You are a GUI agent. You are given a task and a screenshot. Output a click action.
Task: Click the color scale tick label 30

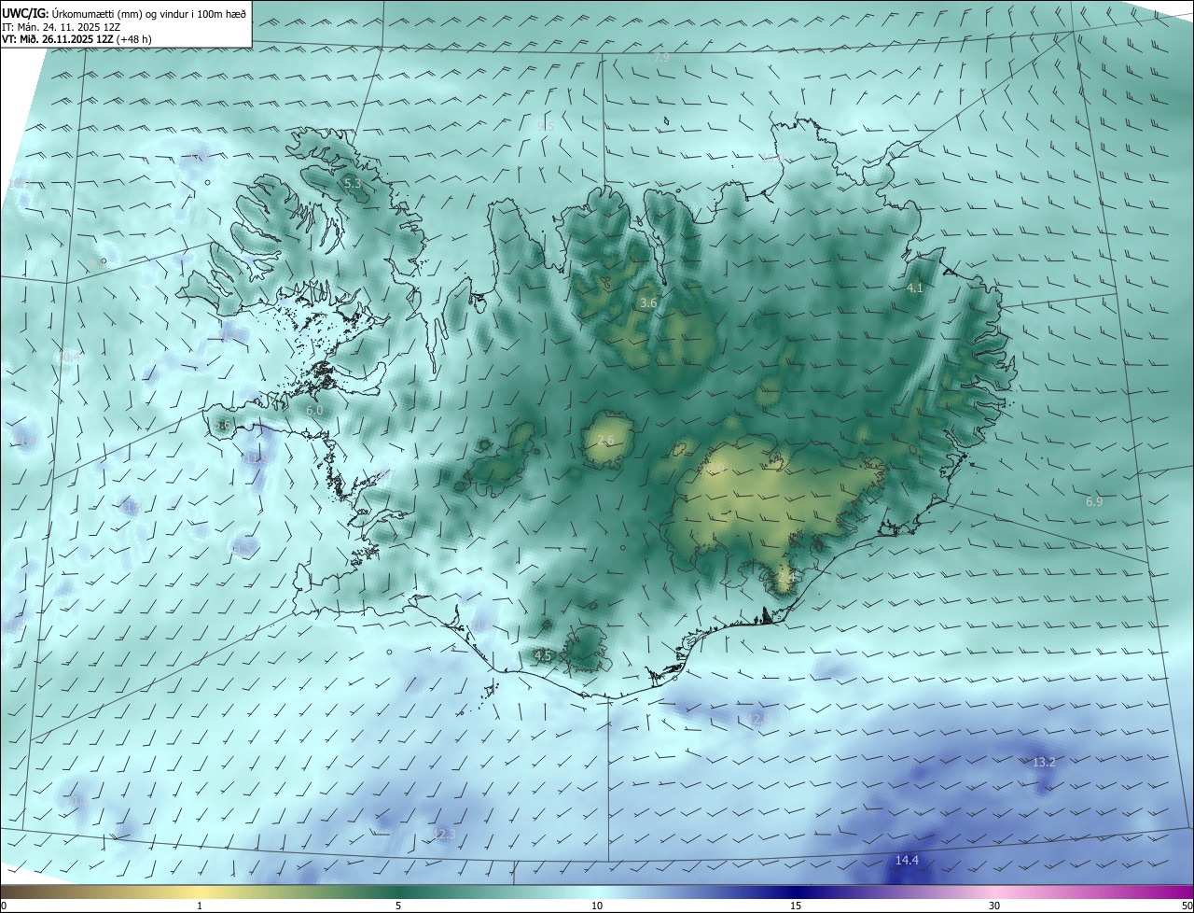click(x=994, y=906)
